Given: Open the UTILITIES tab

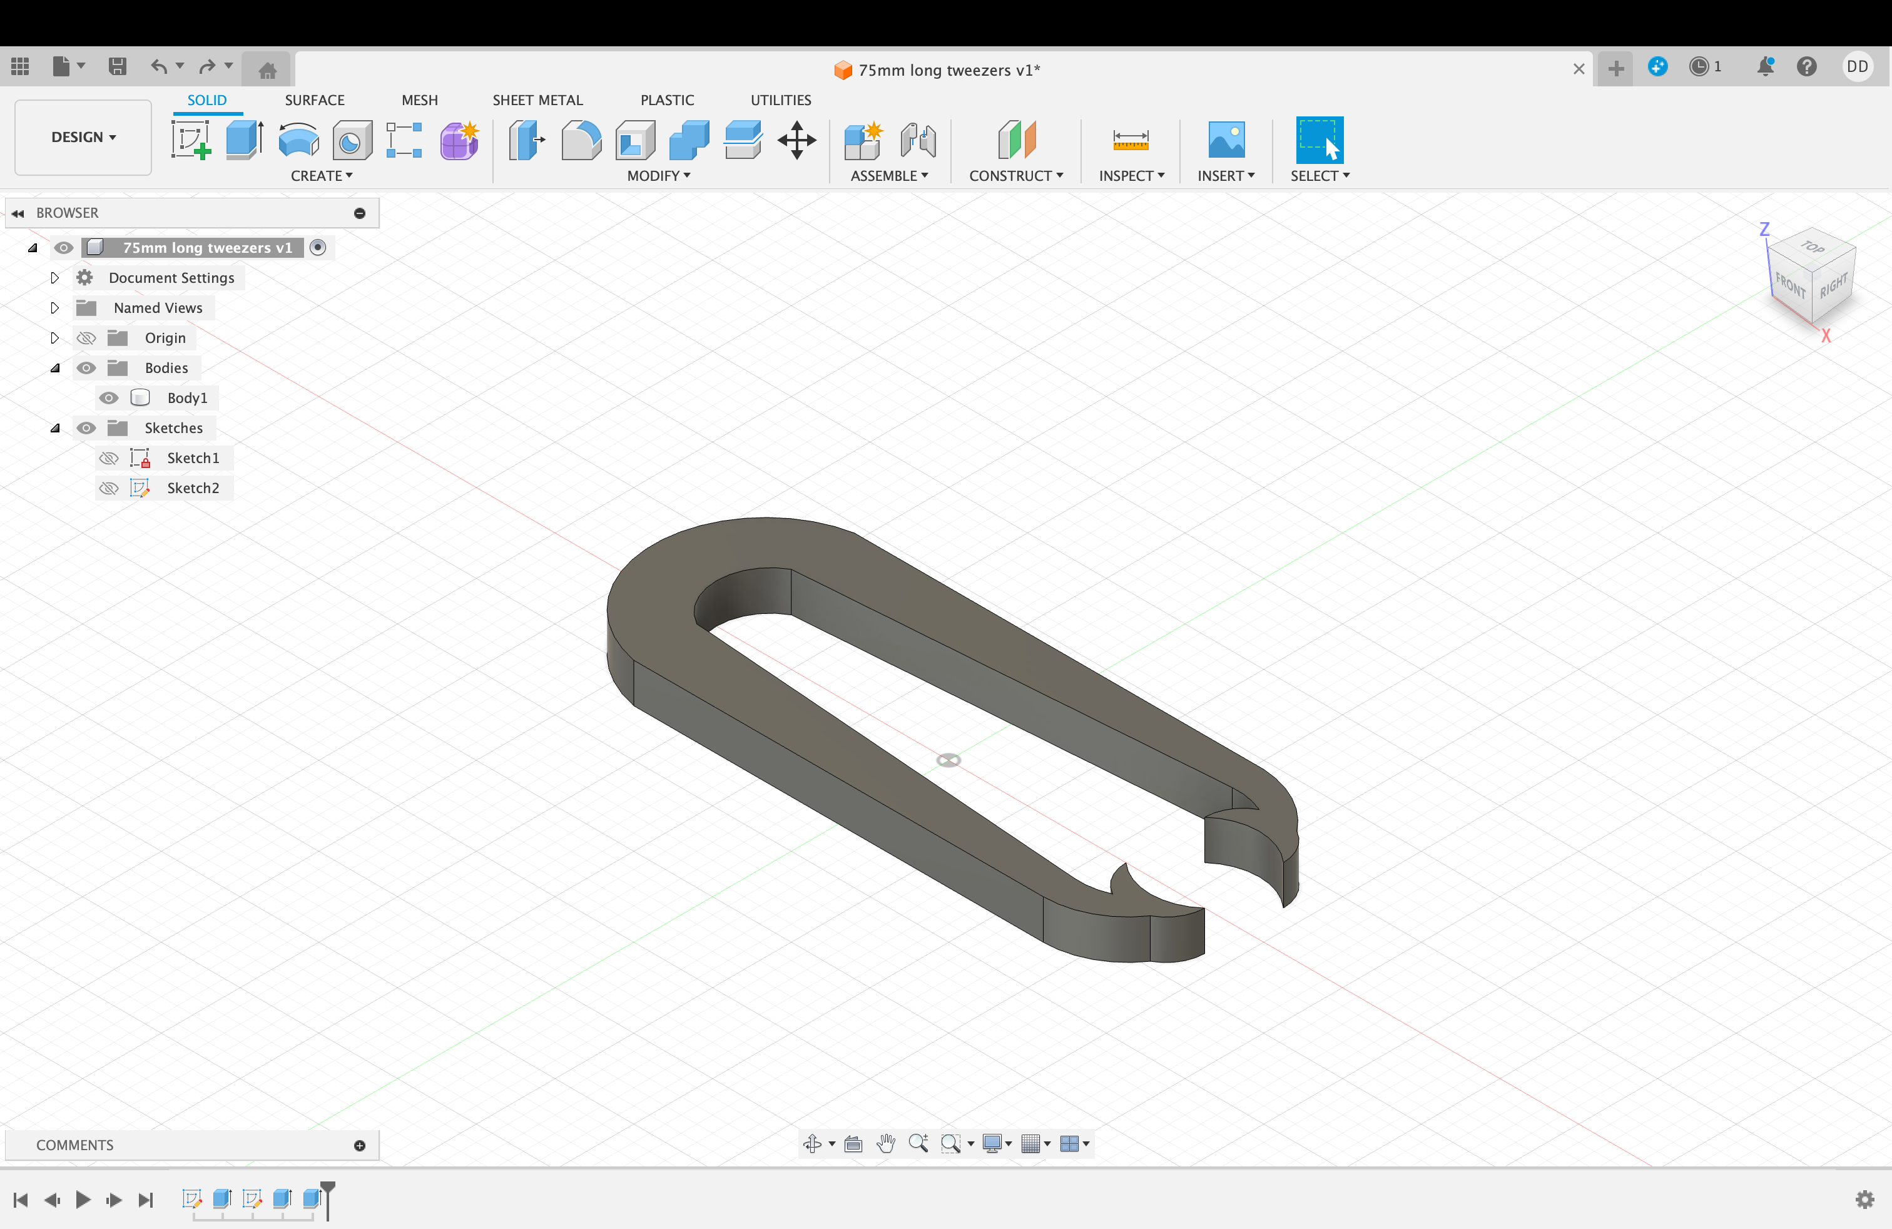Looking at the screenshot, I should 781,100.
